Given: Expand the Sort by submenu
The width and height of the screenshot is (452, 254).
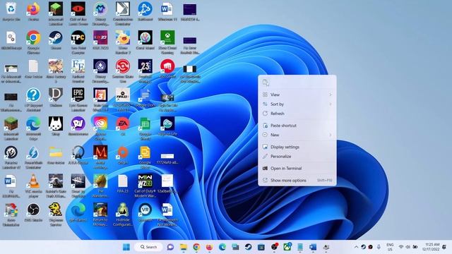Looking at the screenshot, I should click(297, 104).
